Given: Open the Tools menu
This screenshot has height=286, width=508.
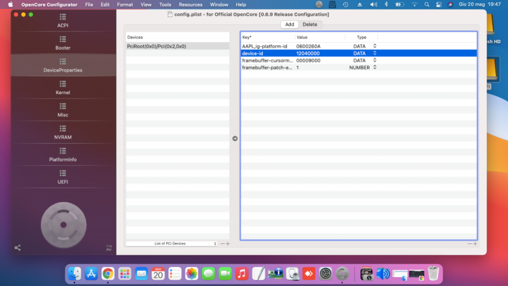Looking at the screenshot, I should 165,4.
